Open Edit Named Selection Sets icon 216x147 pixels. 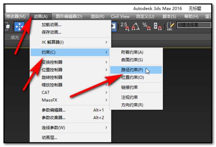coord(170,26)
